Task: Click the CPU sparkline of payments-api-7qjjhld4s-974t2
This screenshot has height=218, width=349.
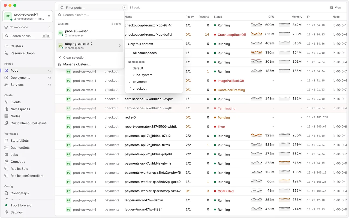Action: [256, 135]
